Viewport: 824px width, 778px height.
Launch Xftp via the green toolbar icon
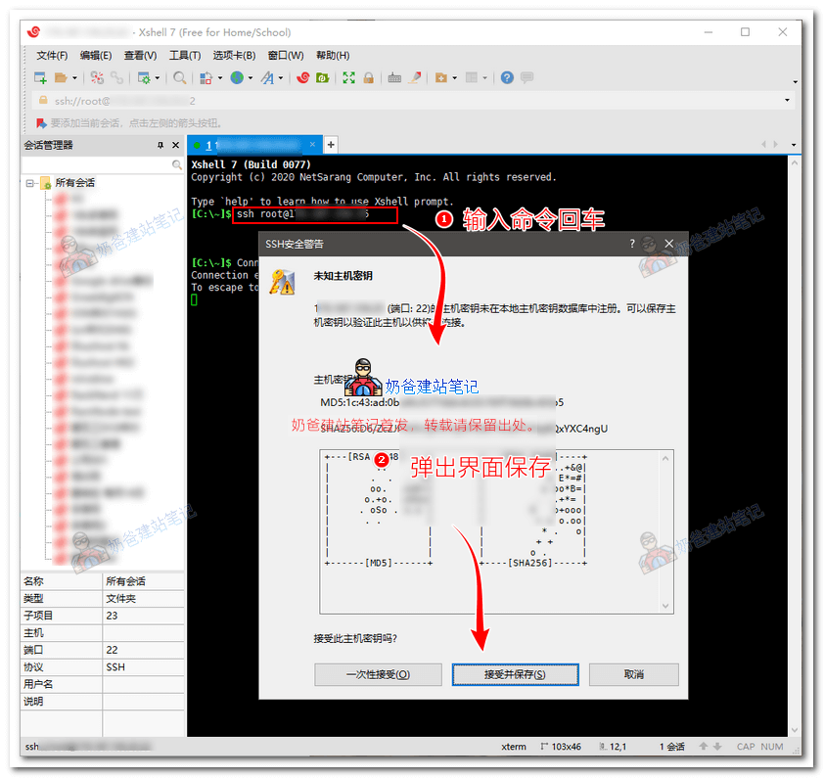tap(323, 76)
